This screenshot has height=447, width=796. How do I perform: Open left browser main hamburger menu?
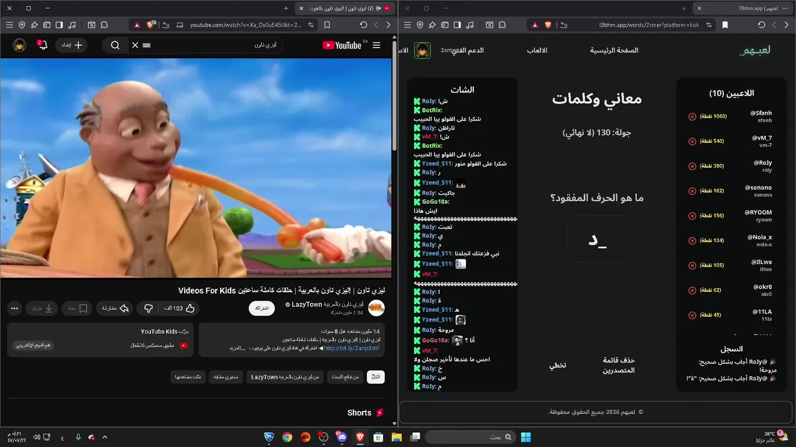click(9, 25)
